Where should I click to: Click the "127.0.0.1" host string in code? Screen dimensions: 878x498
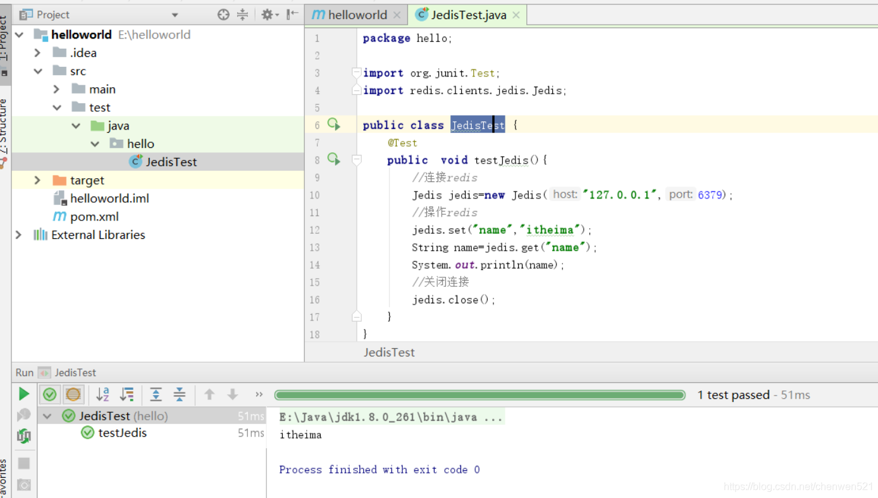click(621, 195)
